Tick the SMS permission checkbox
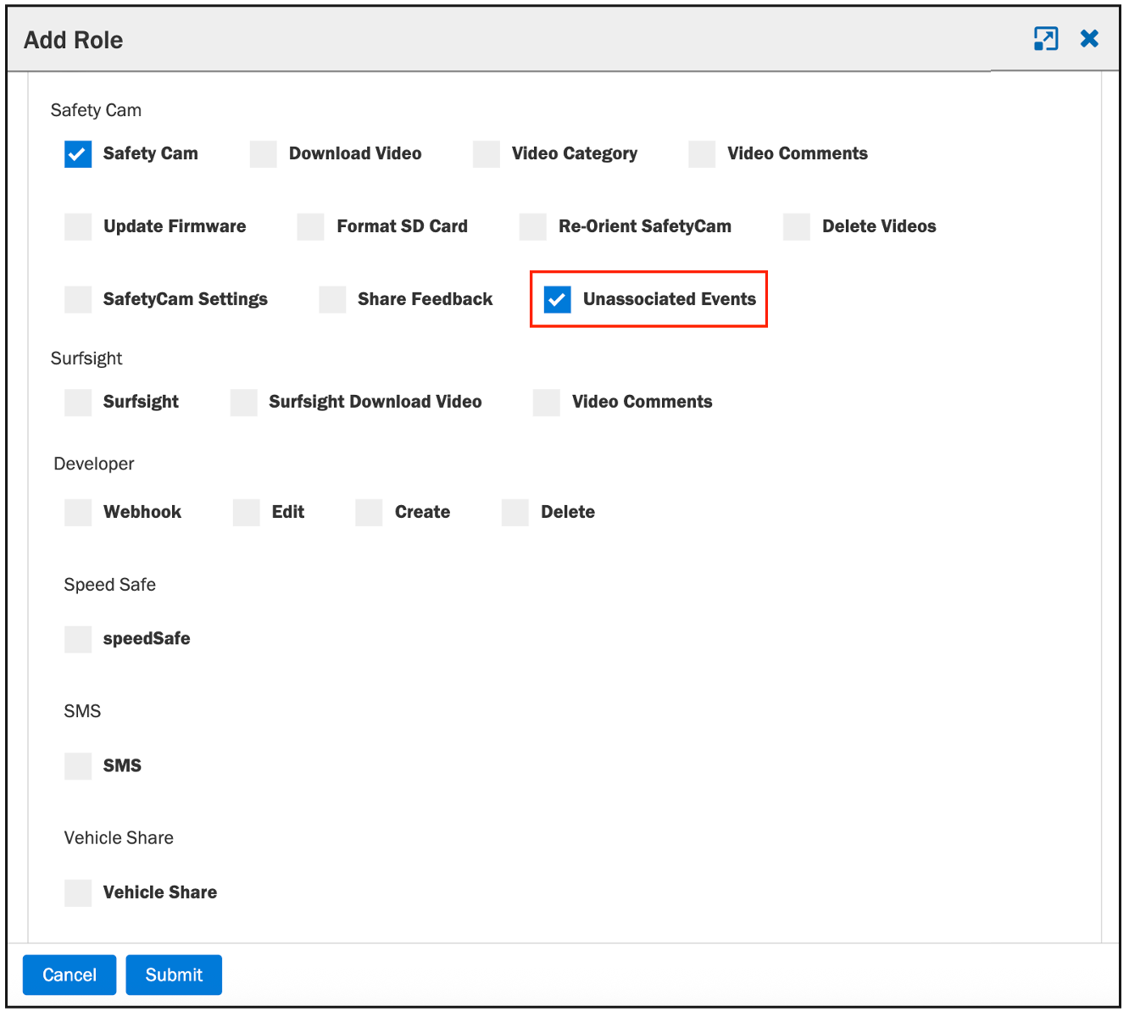Image resolution: width=1129 pixels, height=1017 pixels. tap(78, 766)
